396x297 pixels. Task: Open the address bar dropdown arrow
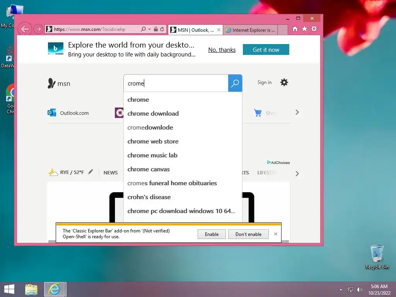(x=150, y=29)
